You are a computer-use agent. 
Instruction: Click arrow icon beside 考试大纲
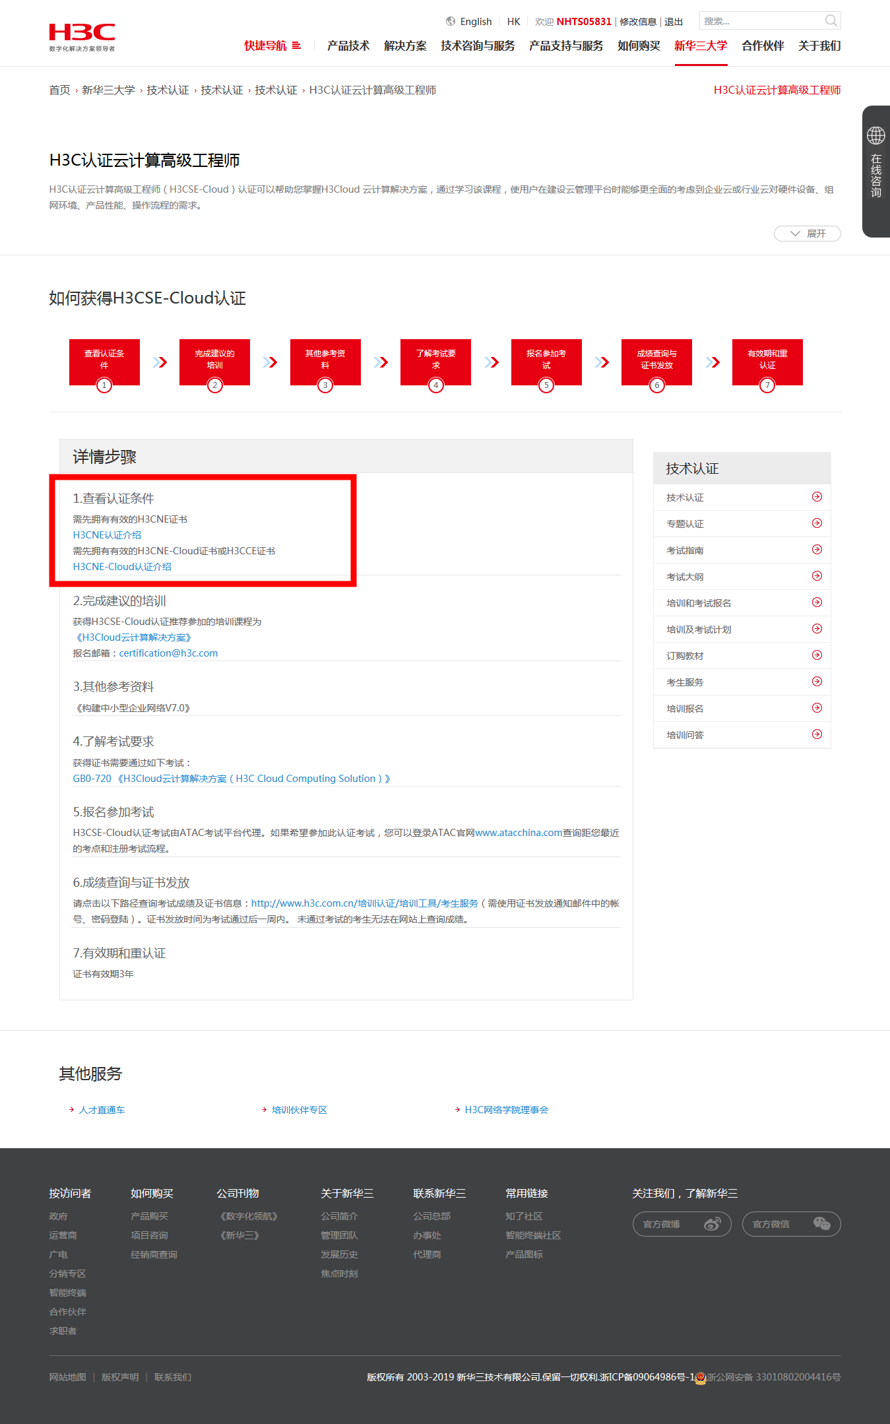(817, 576)
